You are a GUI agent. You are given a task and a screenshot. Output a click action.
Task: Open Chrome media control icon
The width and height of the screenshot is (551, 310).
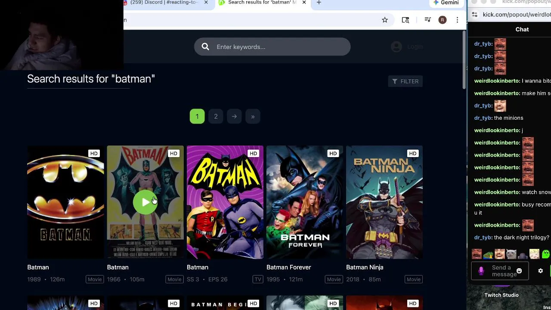[427, 20]
